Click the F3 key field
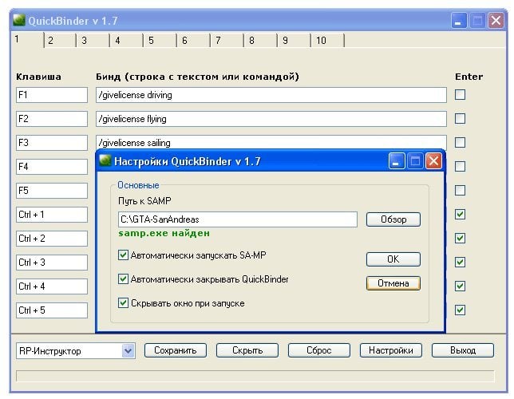This screenshot has width=514, height=399. (52, 143)
